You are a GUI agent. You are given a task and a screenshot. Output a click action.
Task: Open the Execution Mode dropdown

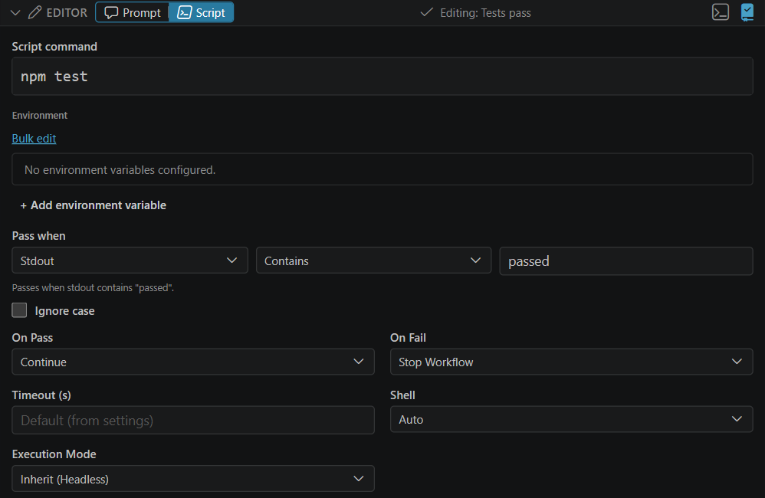click(x=193, y=479)
